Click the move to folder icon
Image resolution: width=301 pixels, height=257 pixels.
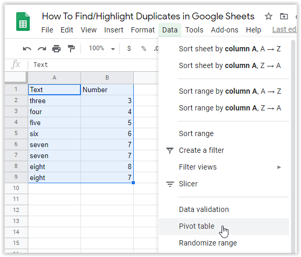click(x=284, y=16)
